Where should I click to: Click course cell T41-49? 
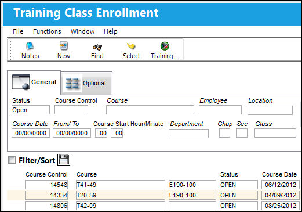click(121, 185)
